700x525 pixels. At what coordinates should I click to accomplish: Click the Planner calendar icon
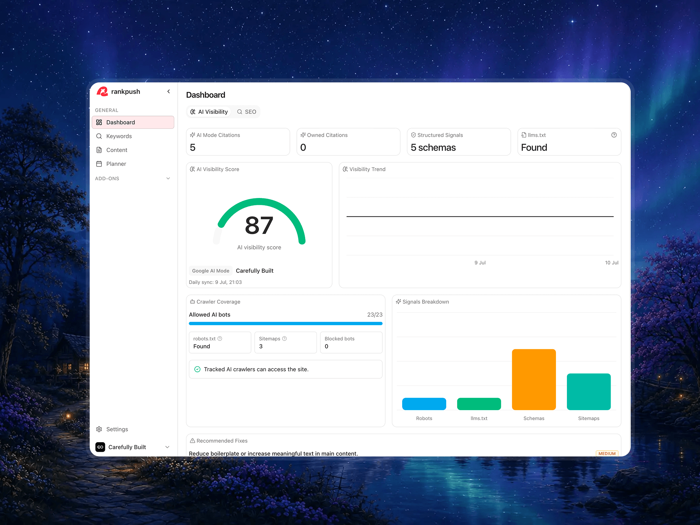coord(99,164)
